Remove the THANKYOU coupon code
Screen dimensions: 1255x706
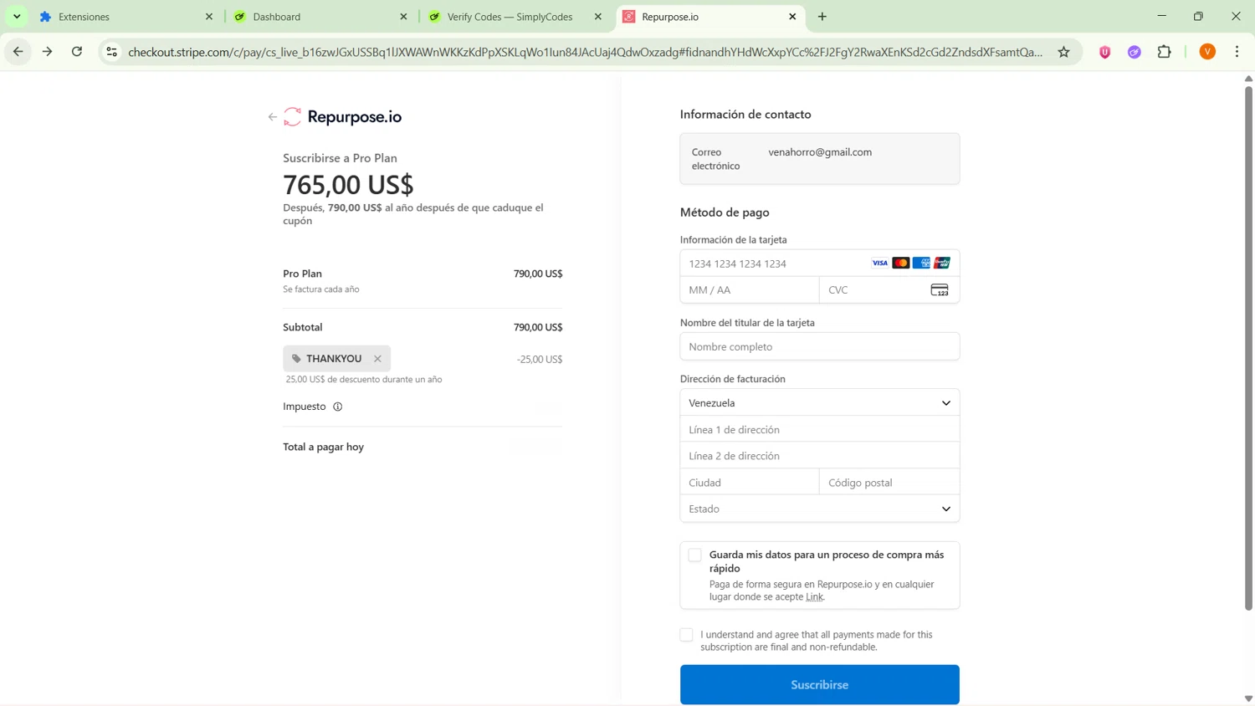pyautogui.click(x=377, y=359)
